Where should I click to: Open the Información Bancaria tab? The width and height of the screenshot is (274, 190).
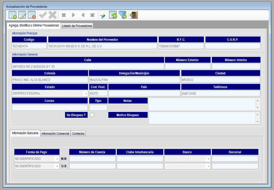coord(25,133)
